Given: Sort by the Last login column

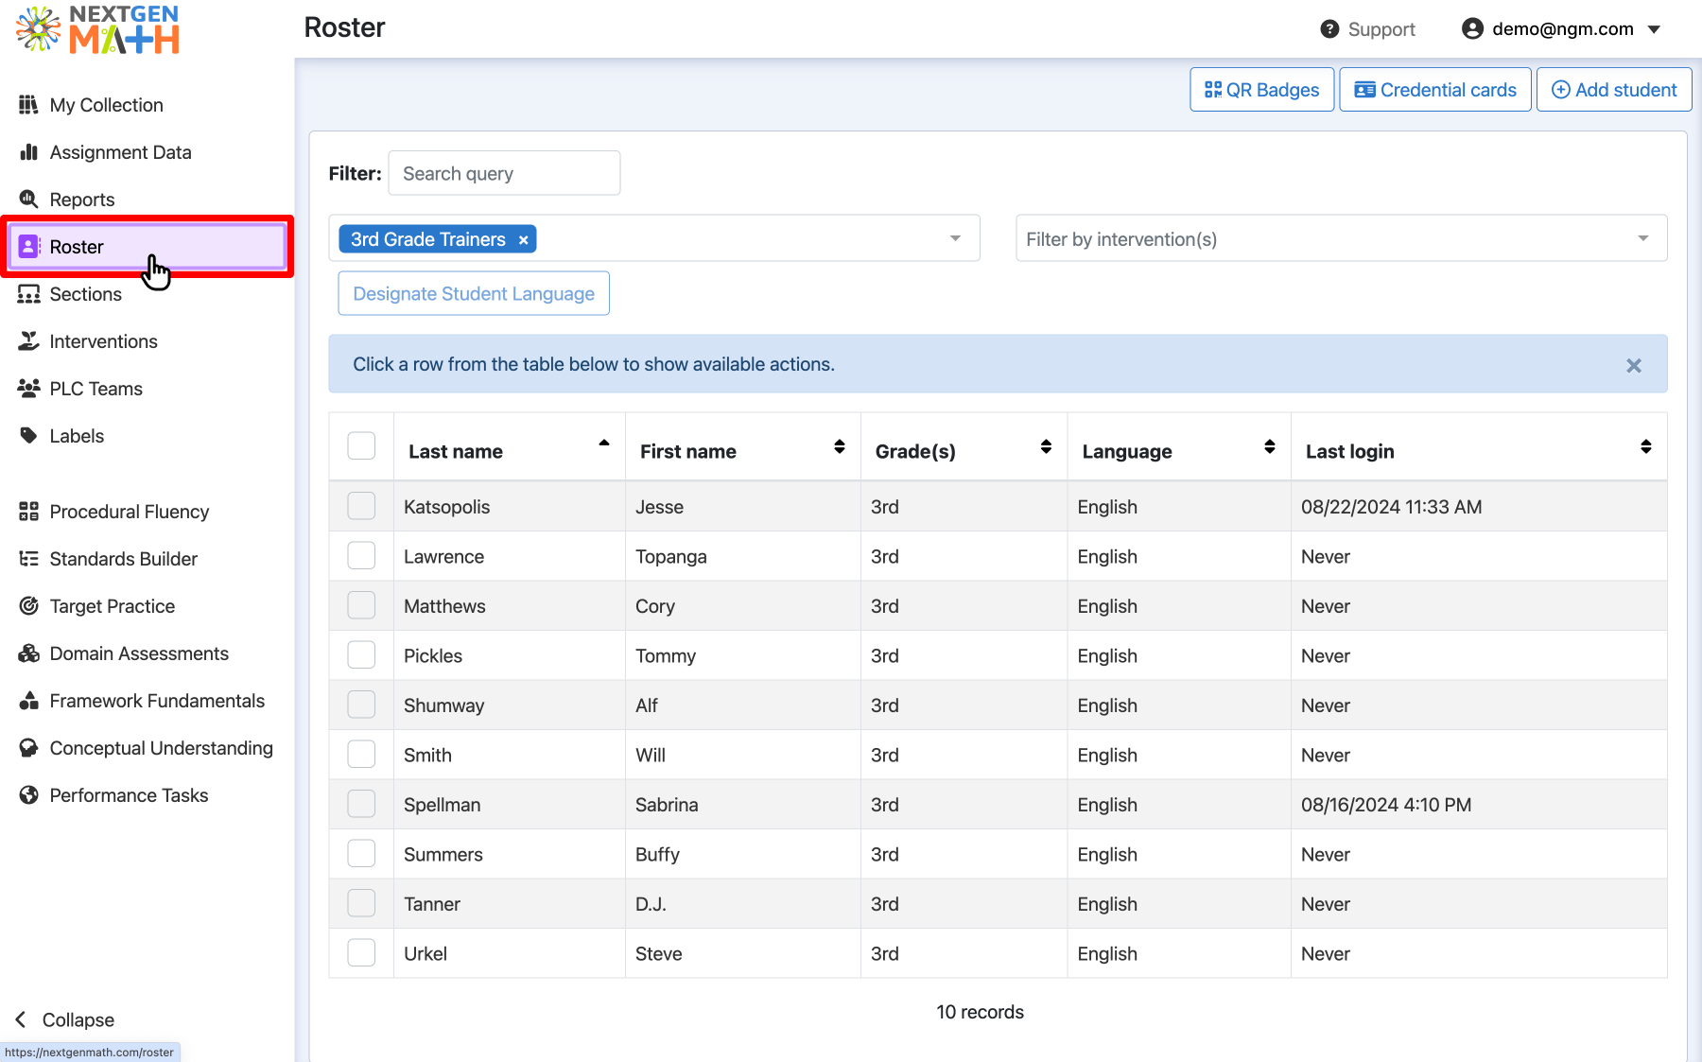Looking at the screenshot, I should point(1478,446).
